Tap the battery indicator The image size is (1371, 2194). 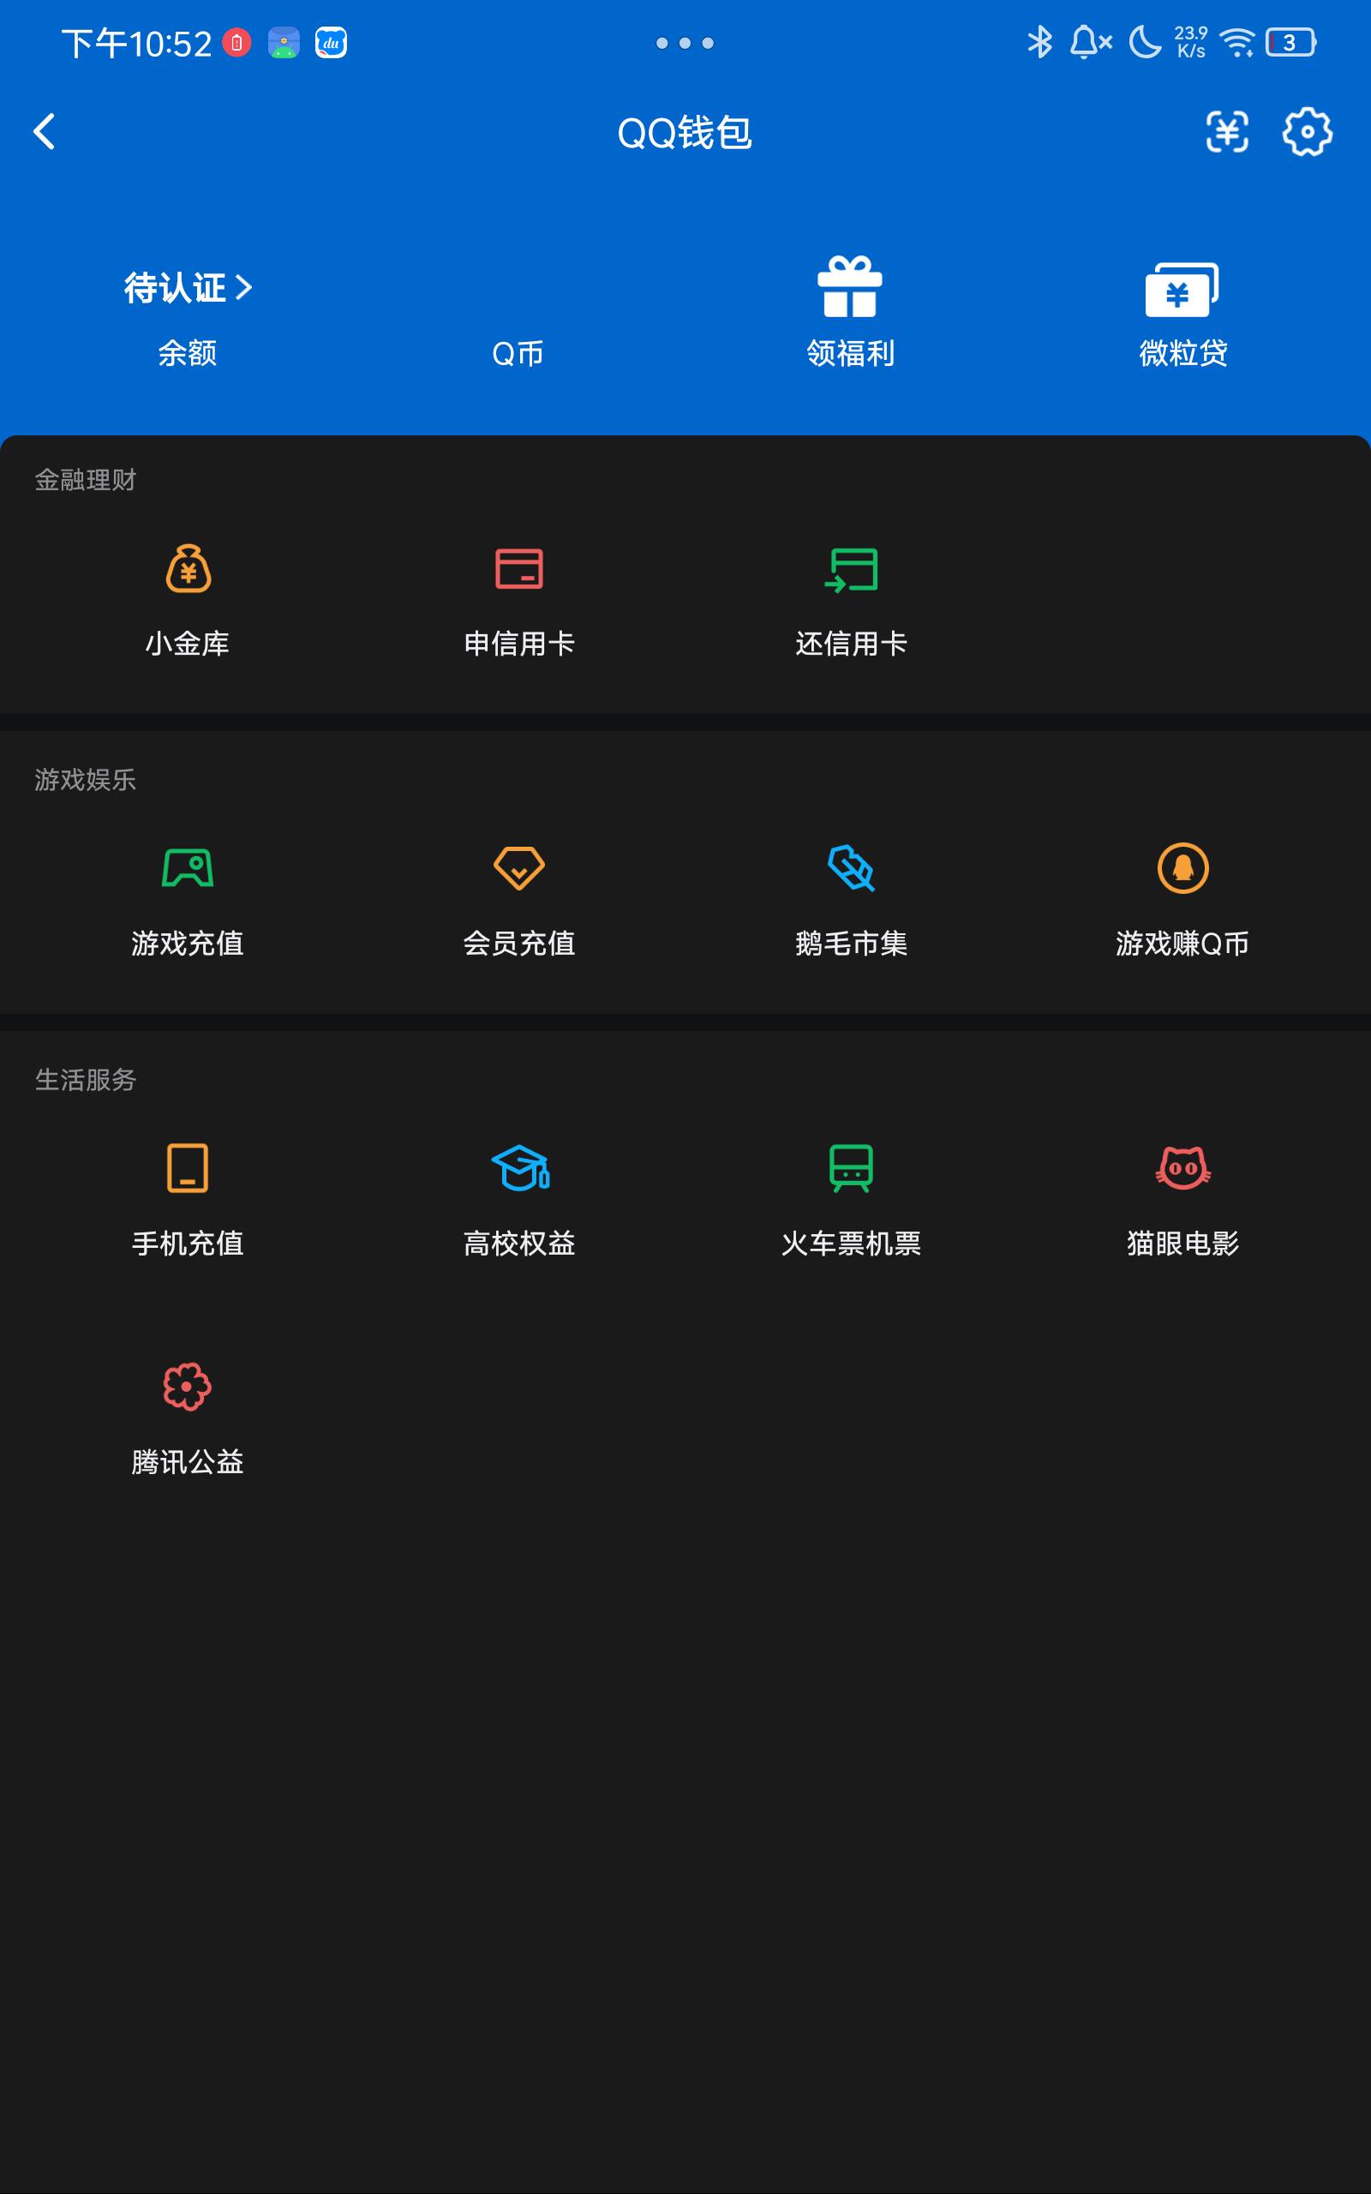[1290, 43]
